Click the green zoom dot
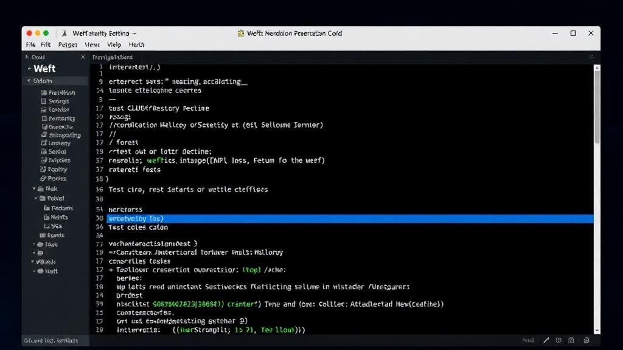Image resolution: width=623 pixels, height=350 pixels. pyautogui.click(x=46, y=33)
